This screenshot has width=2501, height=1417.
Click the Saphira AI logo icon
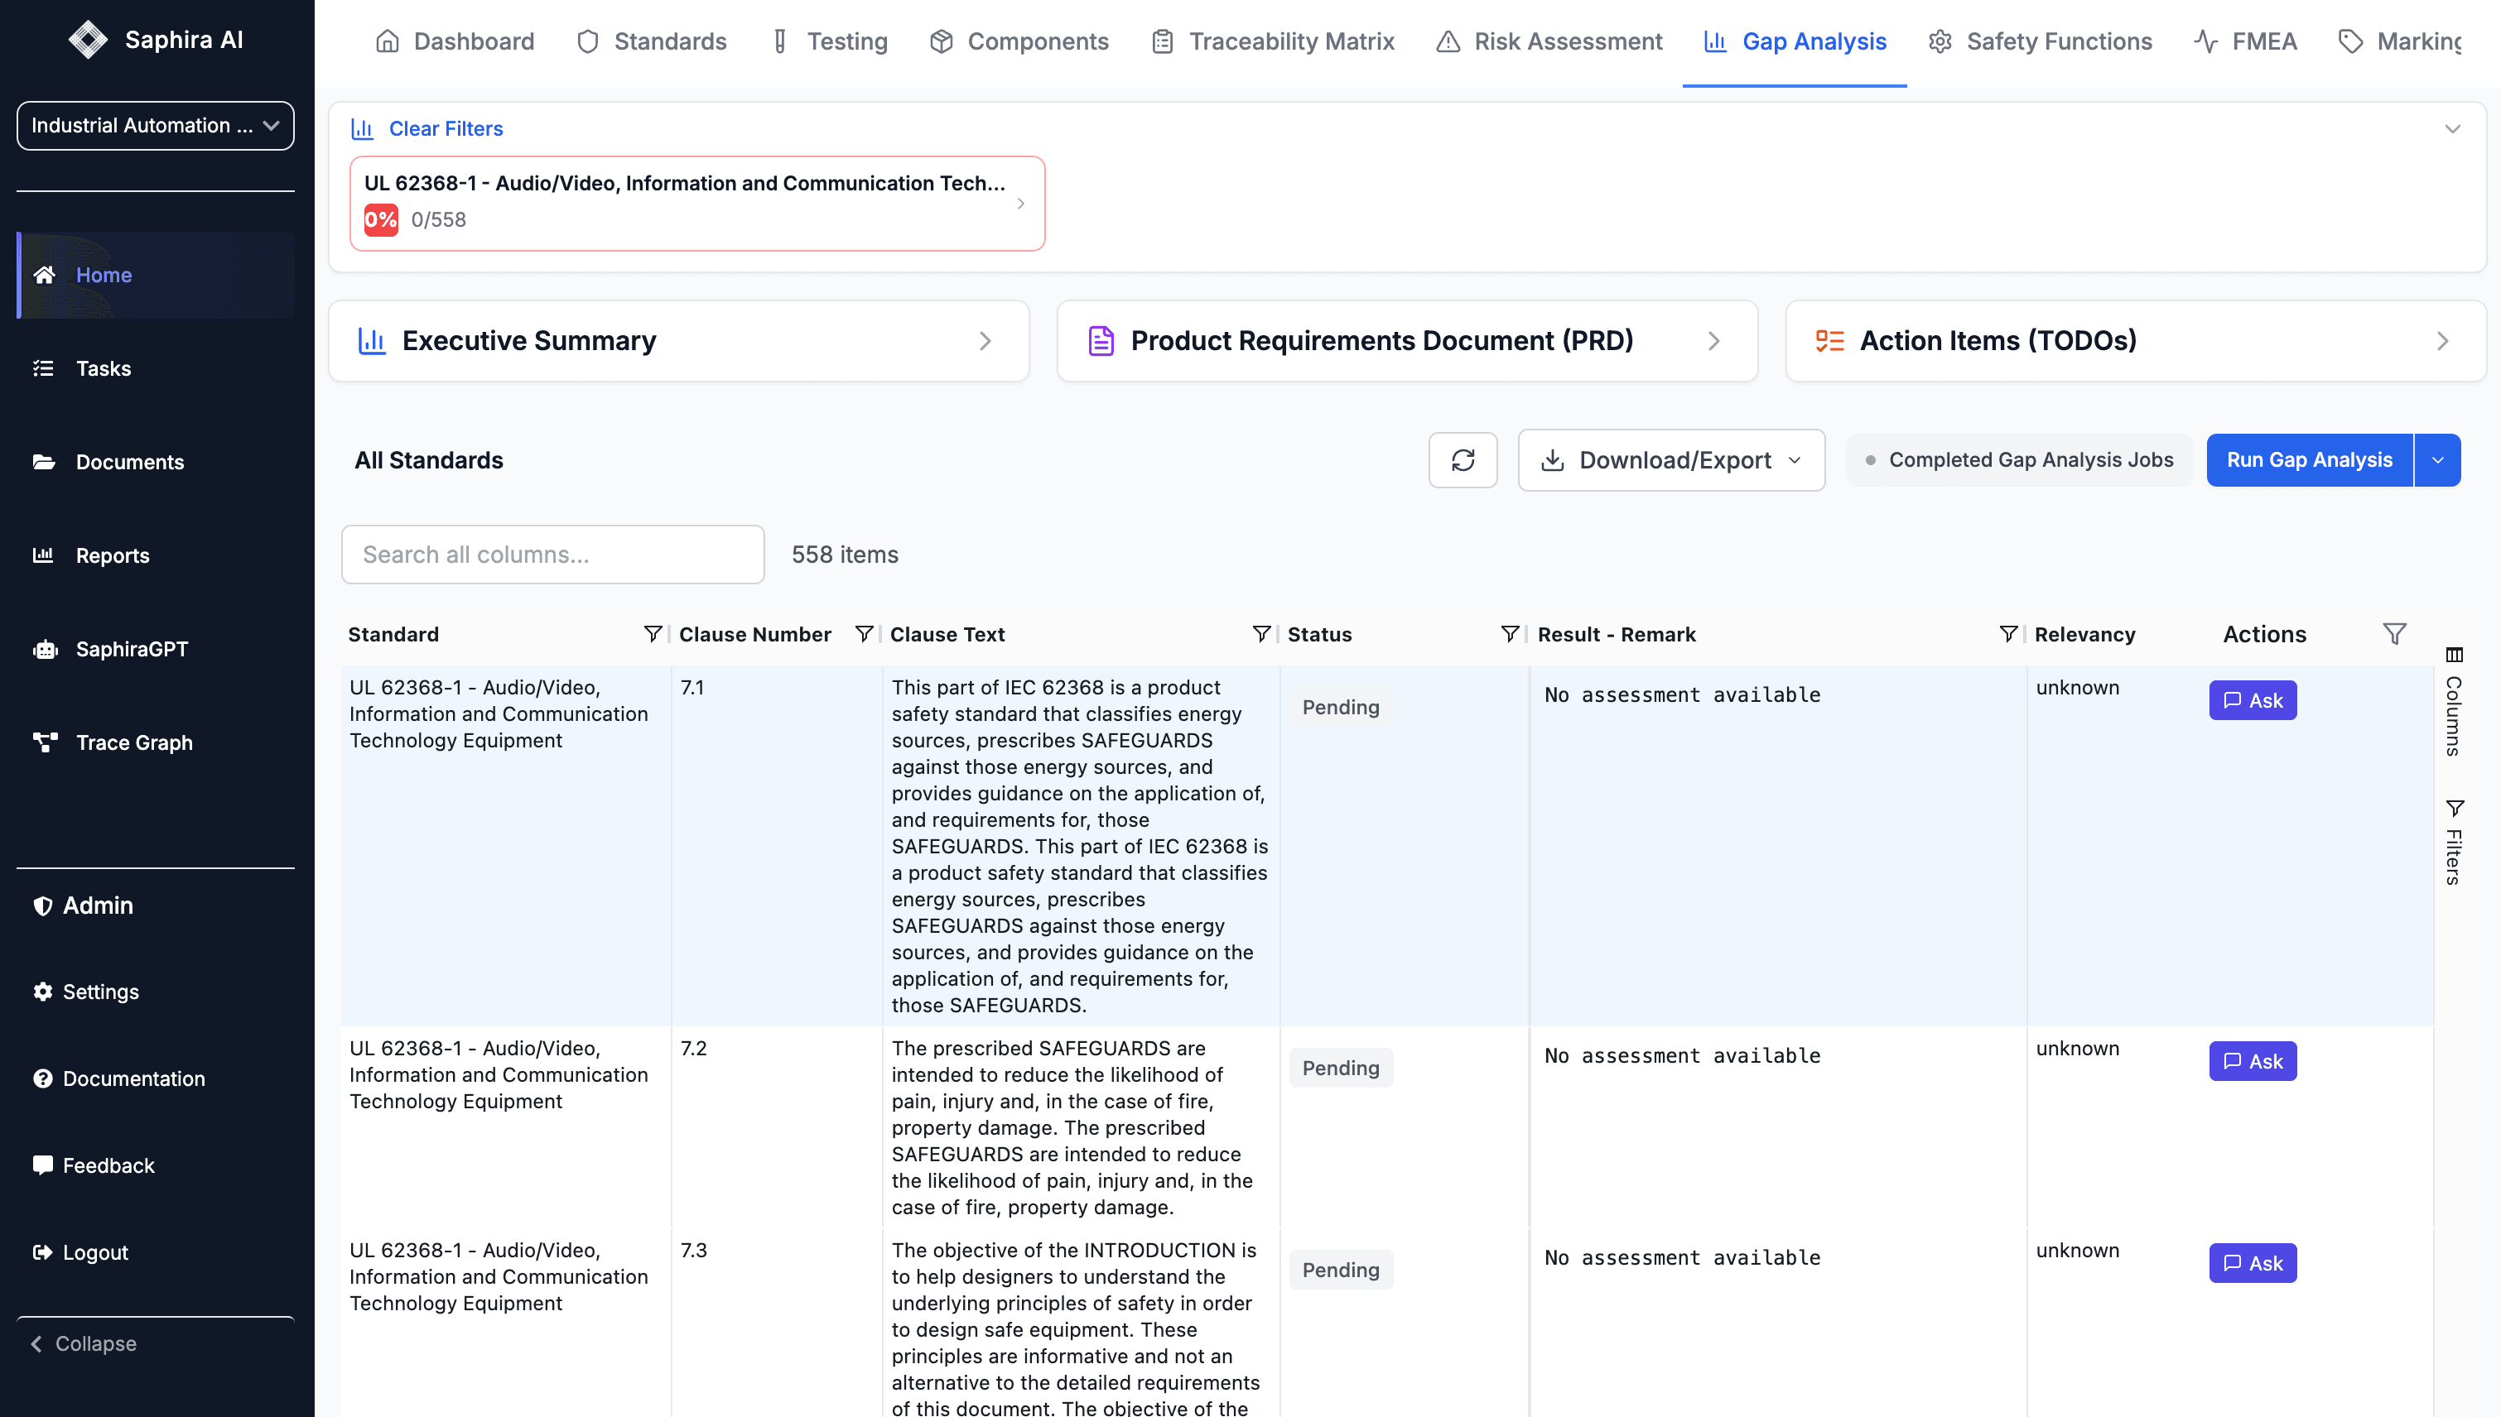[88, 40]
